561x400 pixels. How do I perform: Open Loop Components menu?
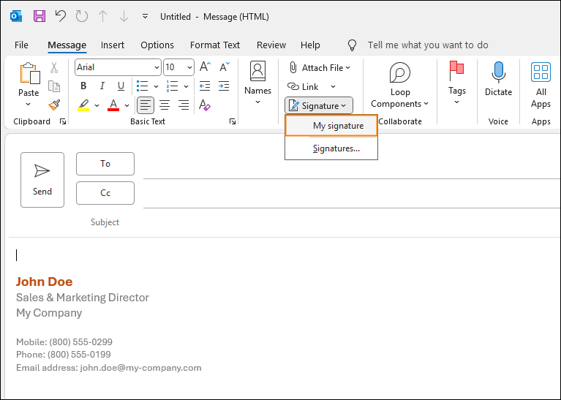tap(399, 85)
